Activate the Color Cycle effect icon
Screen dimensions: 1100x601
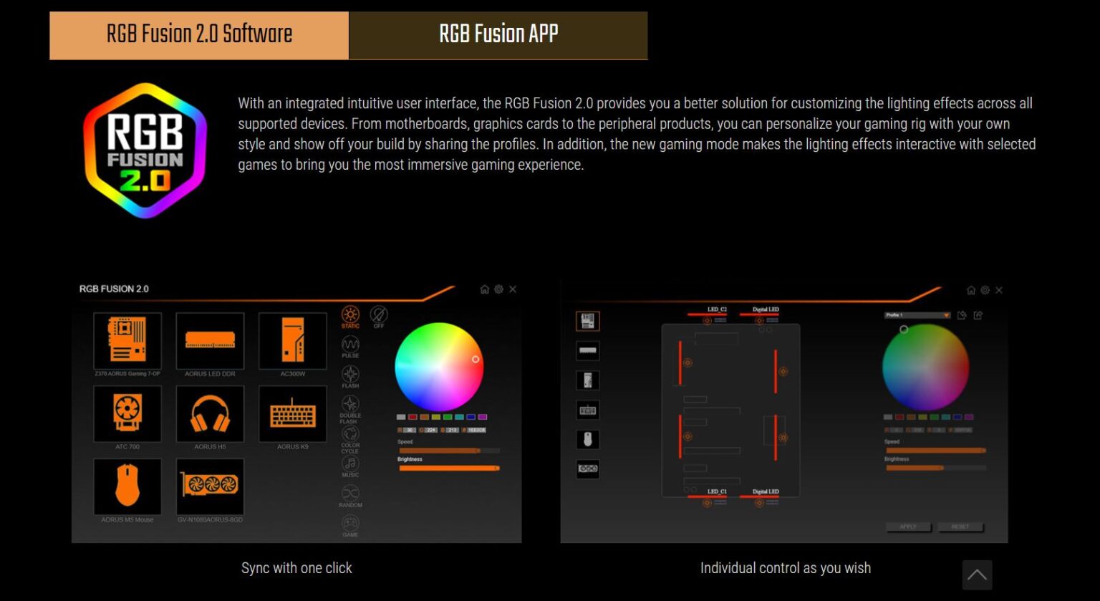tap(350, 433)
